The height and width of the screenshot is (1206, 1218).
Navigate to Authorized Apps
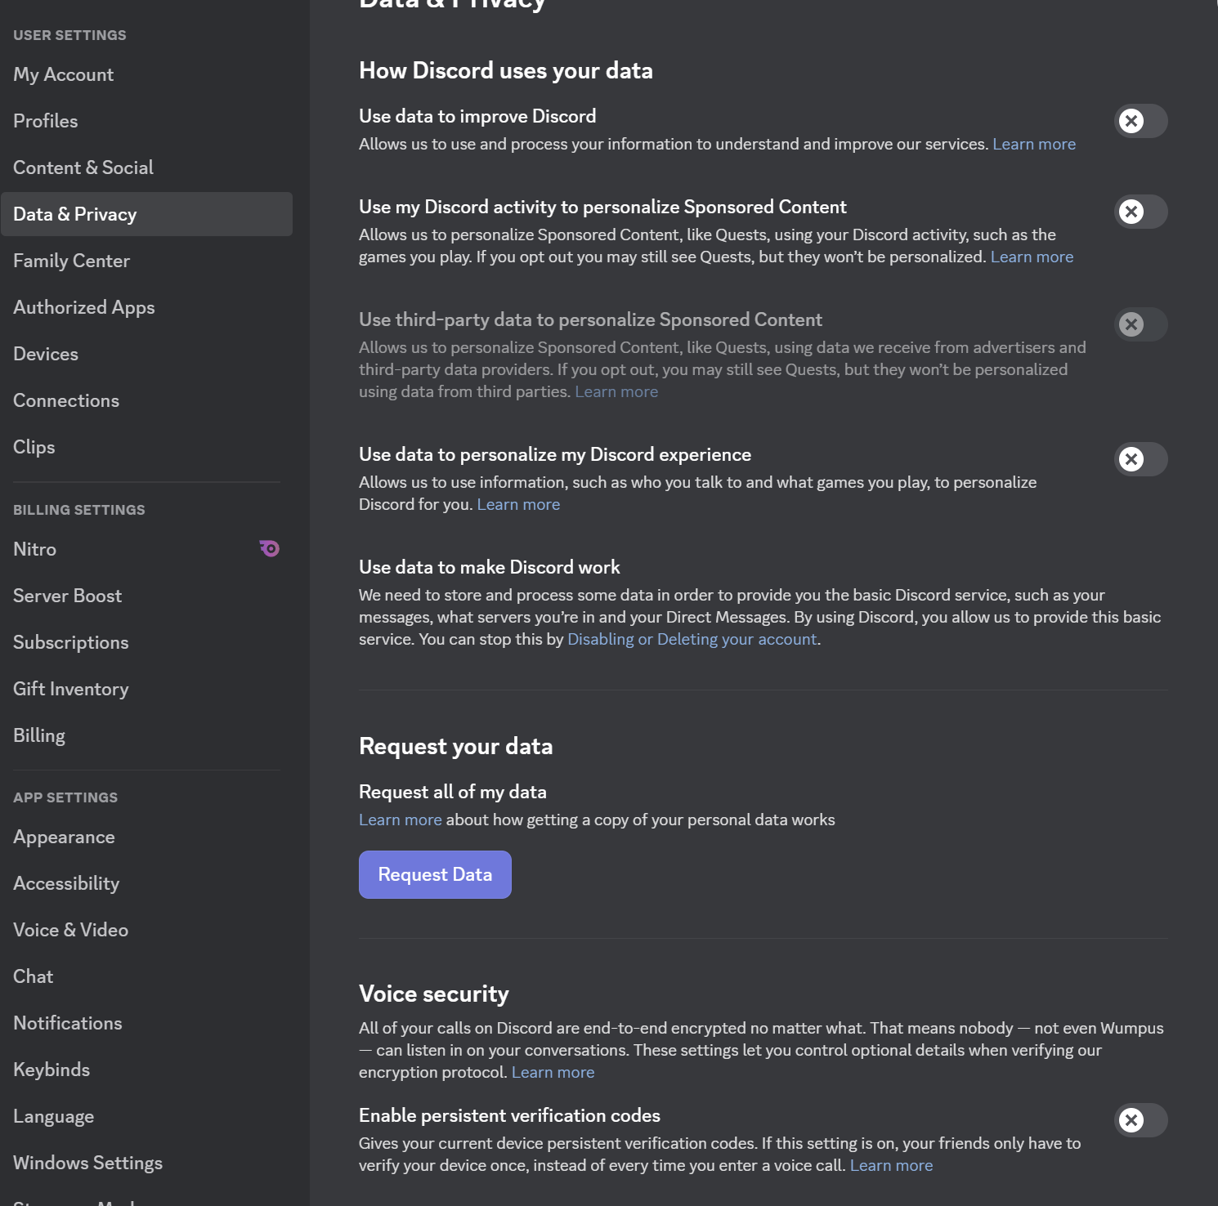(84, 308)
